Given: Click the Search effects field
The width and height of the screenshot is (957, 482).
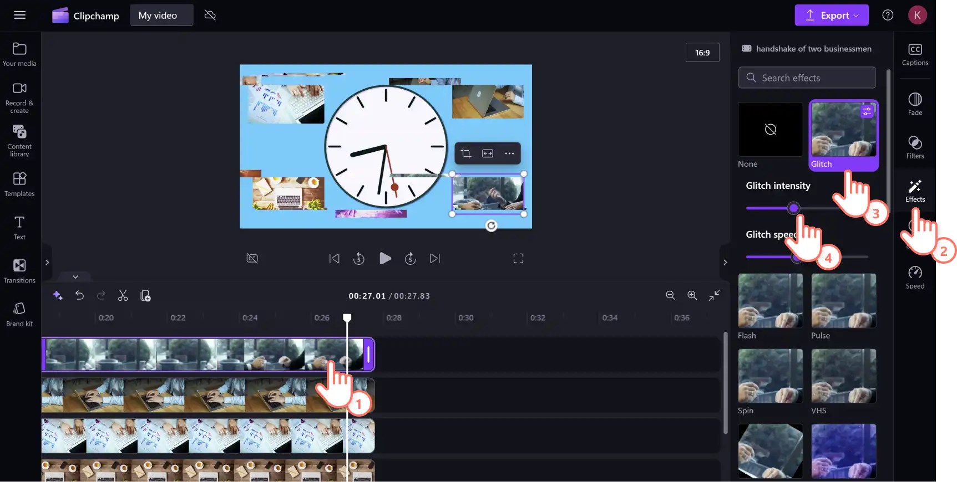Looking at the screenshot, I should (807, 78).
